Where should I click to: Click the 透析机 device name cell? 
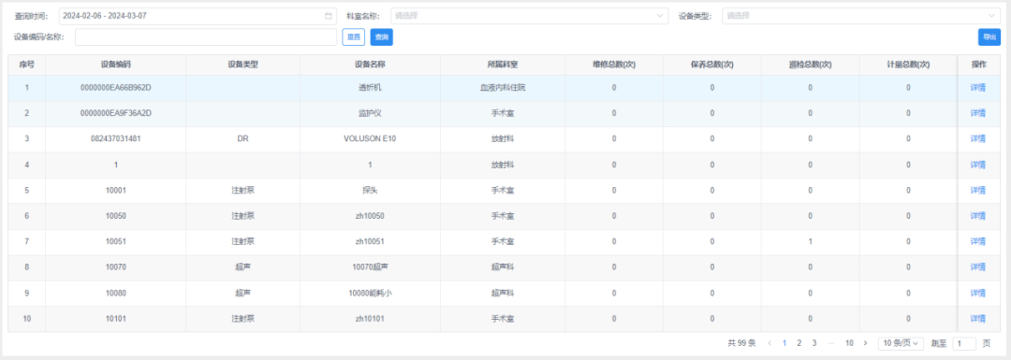(x=370, y=88)
